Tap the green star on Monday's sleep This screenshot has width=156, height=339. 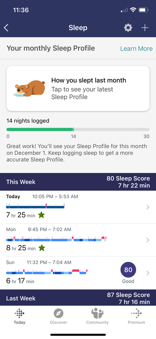click(x=42, y=248)
